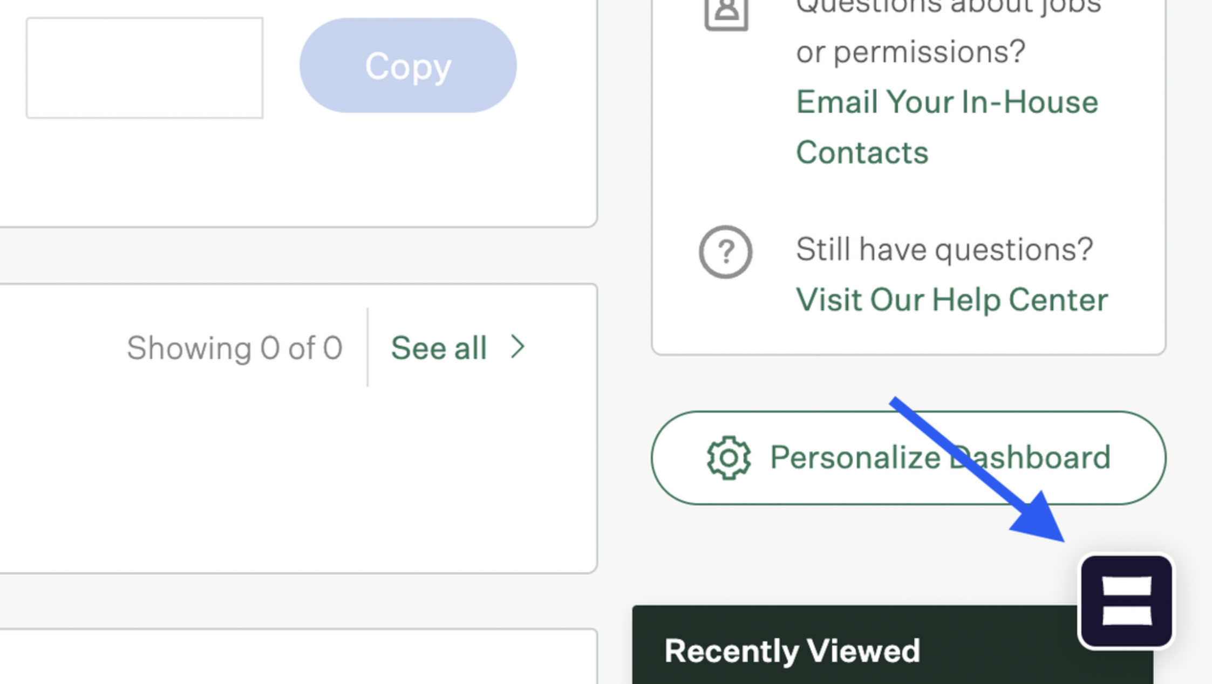The width and height of the screenshot is (1212, 684).
Task: Open the Email Your In-House Contacts link
Action: tap(947, 127)
